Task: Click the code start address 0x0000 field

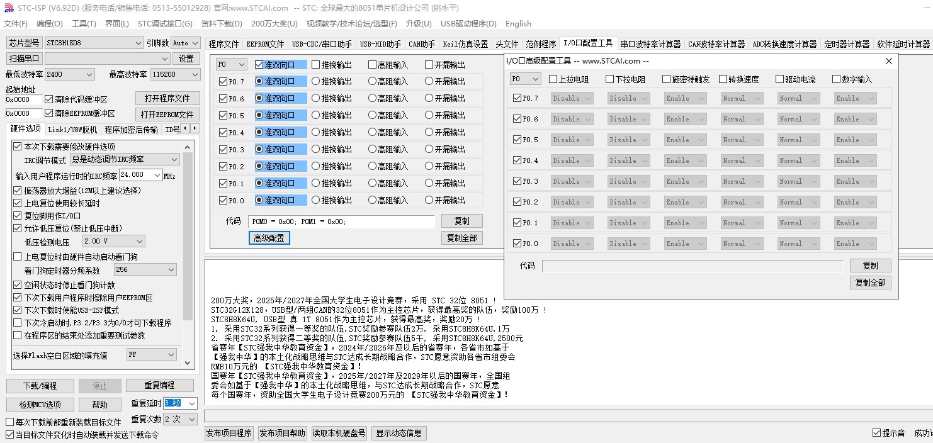Action: [23, 99]
